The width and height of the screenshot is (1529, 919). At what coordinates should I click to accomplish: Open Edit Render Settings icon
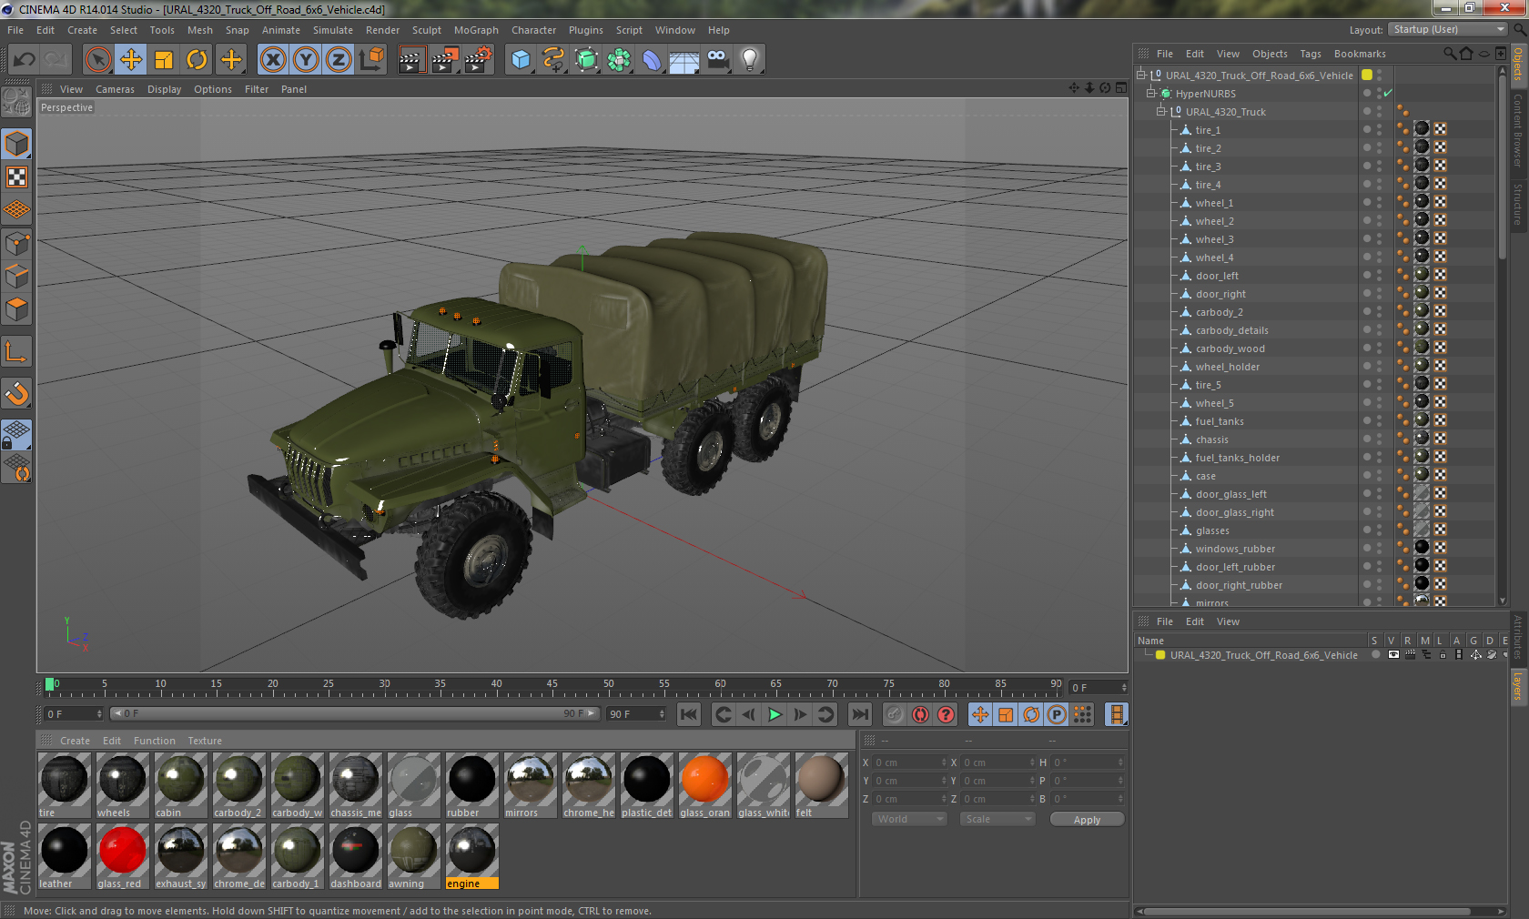[479, 60]
